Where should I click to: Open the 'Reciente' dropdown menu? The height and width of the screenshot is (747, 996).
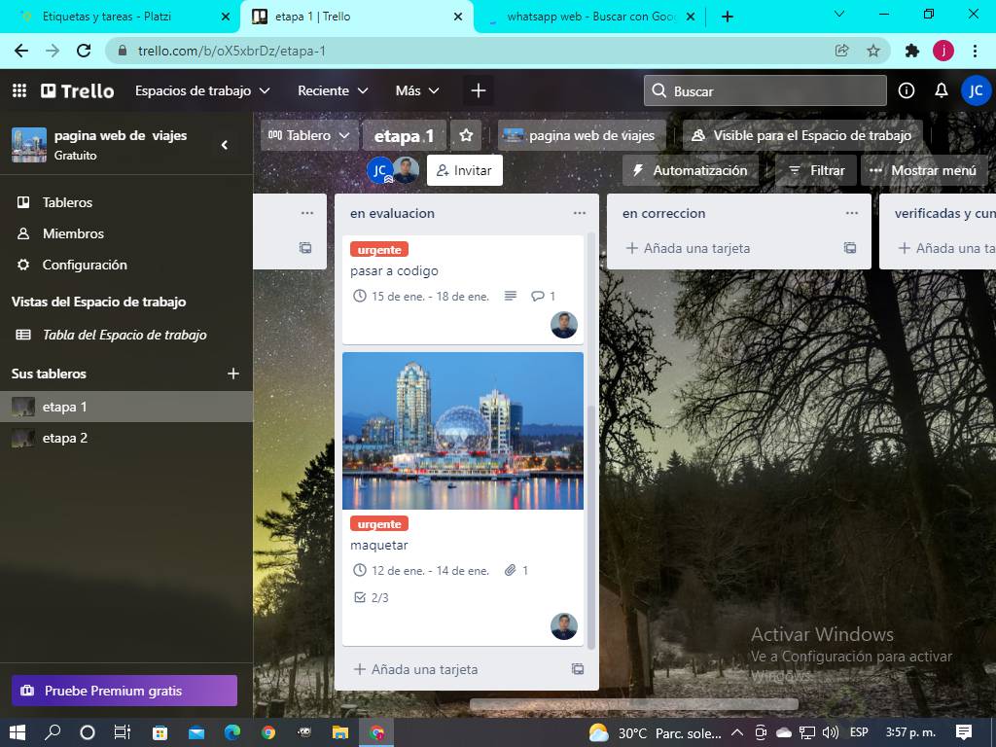333,90
